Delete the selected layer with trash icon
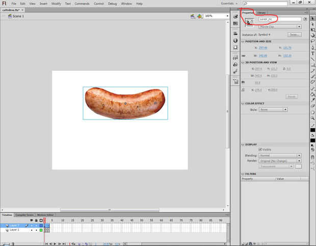 pyautogui.click(x=13, y=244)
